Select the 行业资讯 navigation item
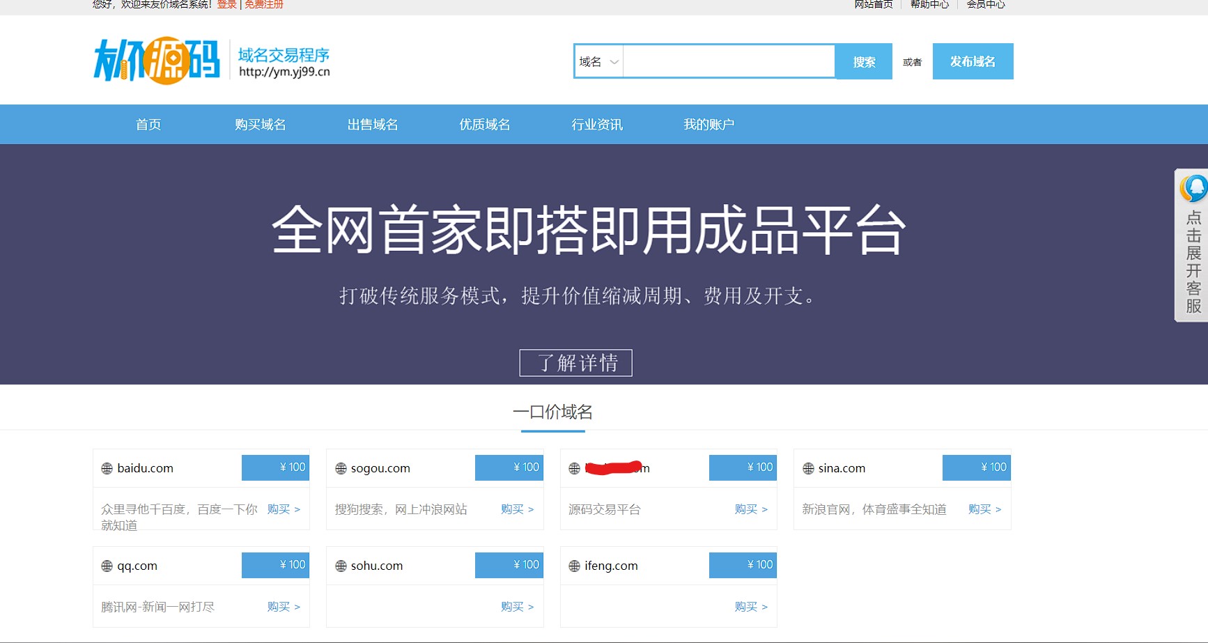 tap(596, 124)
